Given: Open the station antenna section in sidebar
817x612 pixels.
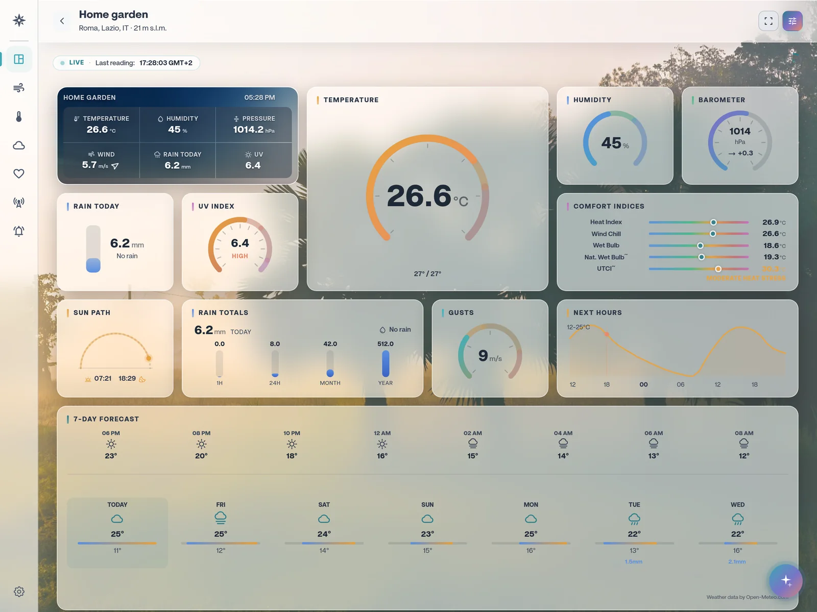Looking at the screenshot, I should [19, 203].
